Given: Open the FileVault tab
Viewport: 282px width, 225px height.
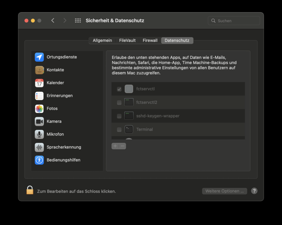Looking at the screenshot, I should 127,40.
